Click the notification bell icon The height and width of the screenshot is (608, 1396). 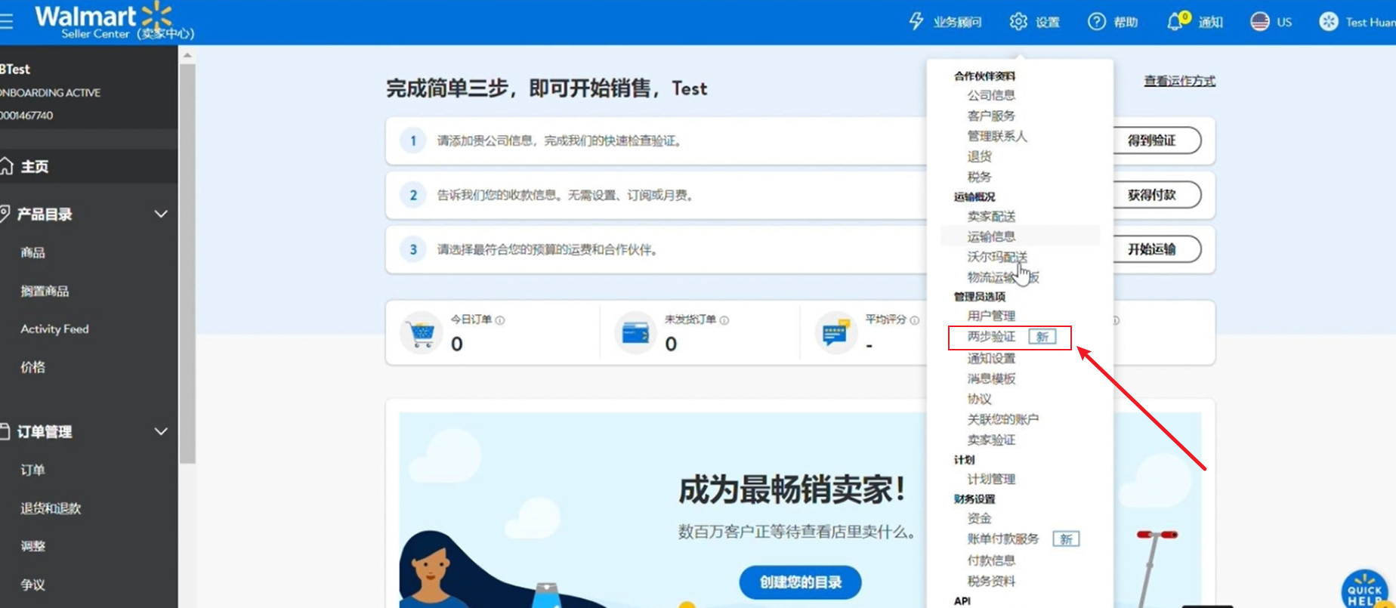coord(1175,22)
